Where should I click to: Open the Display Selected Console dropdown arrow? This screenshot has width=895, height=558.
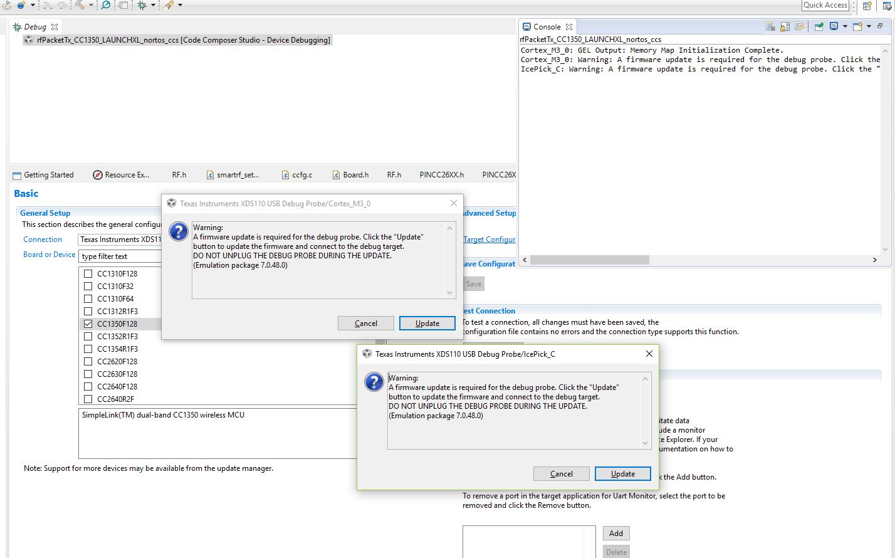[845, 26]
